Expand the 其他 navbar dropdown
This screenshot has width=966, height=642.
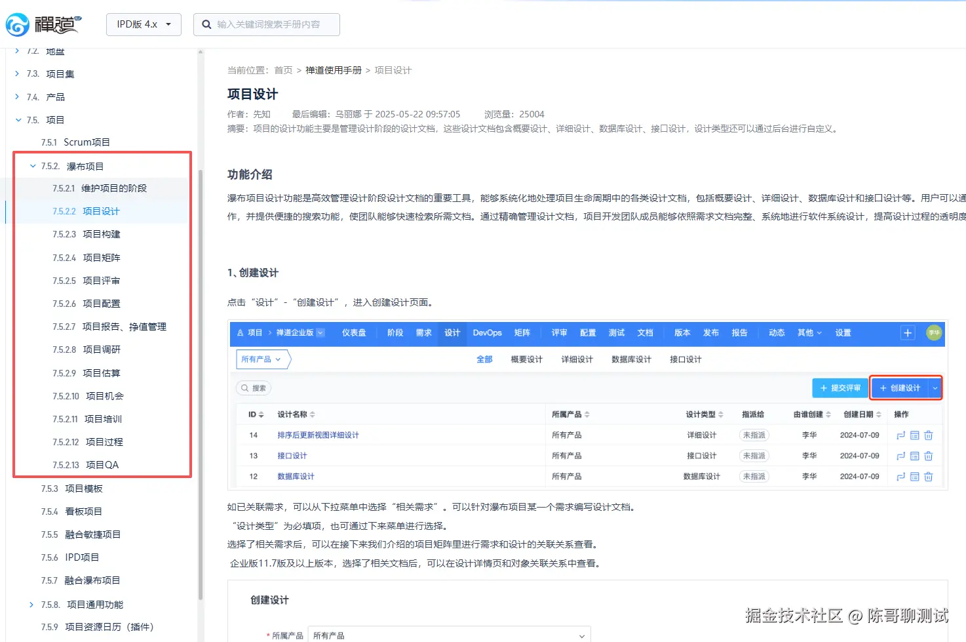click(x=809, y=333)
